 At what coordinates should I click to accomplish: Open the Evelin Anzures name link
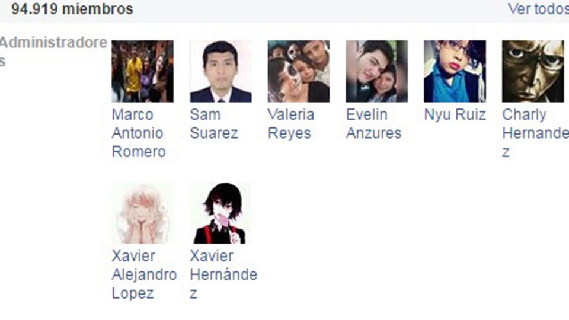pyautogui.click(x=374, y=124)
